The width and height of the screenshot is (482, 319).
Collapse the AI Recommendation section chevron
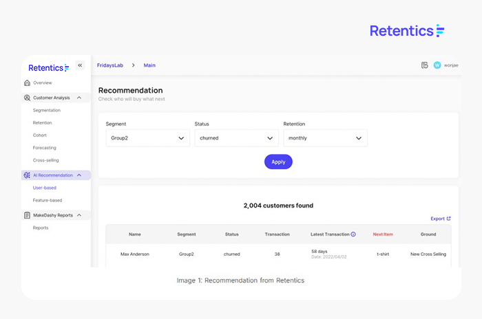coord(79,175)
